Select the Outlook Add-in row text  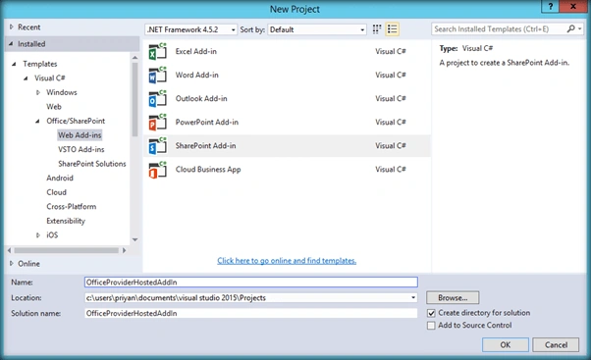pyautogui.click(x=201, y=99)
